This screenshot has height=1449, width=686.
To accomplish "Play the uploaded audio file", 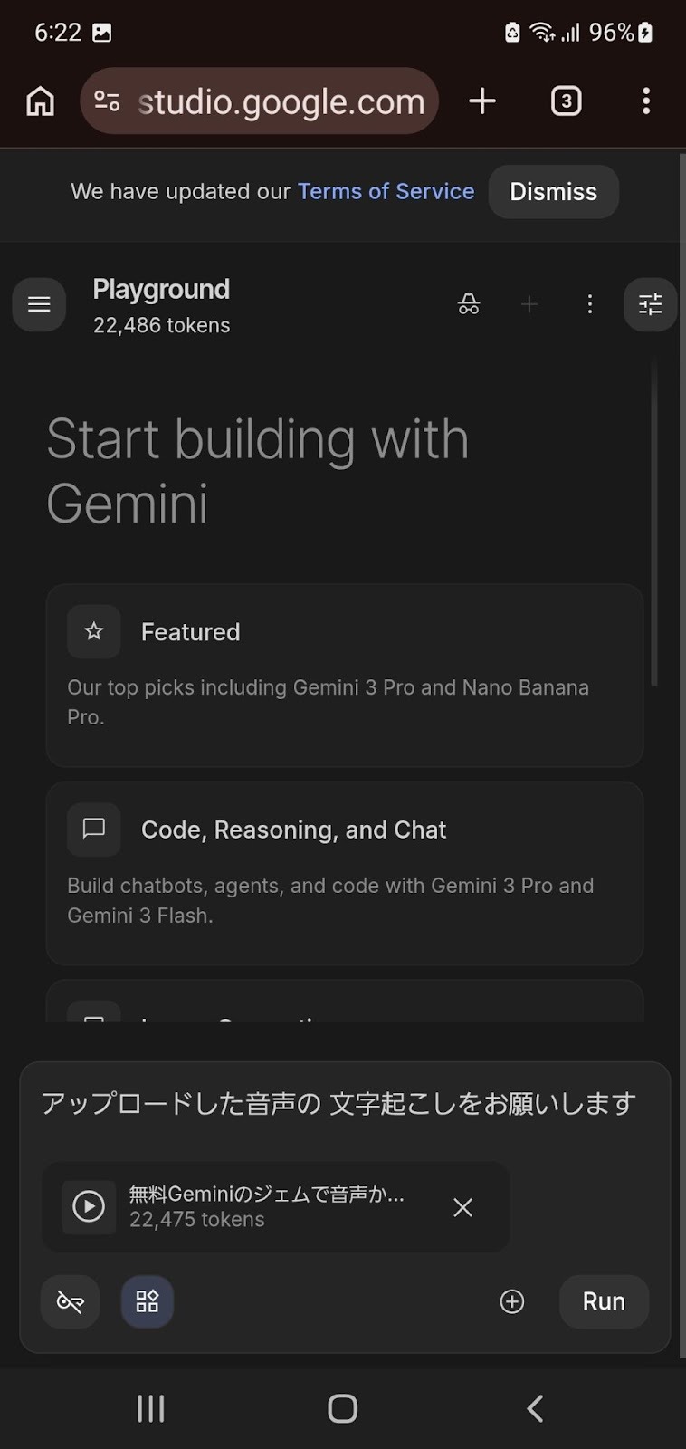I will (89, 1206).
